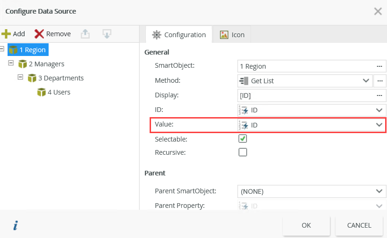Expand the Value dropdown
Viewport: 387px width, 238px height.
379,125
